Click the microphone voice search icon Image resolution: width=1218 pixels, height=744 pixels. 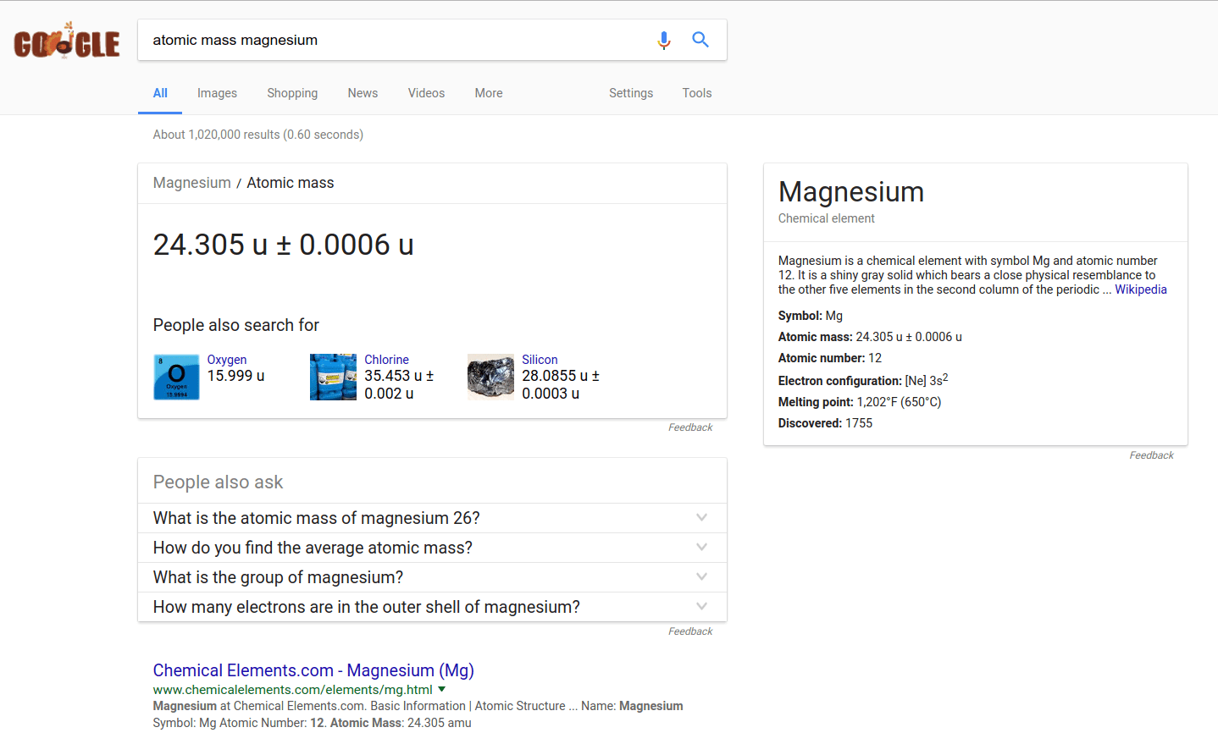click(x=664, y=40)
